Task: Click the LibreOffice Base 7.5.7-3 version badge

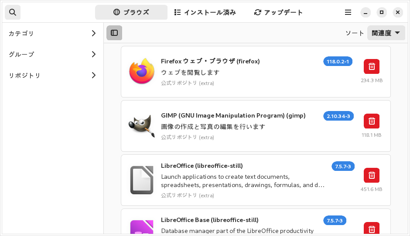Action: click(x=335, y=221)
